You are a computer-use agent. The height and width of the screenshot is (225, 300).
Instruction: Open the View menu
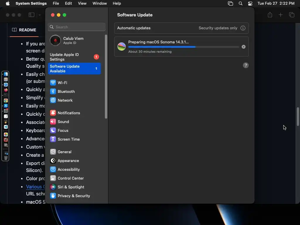pos(82,4)
